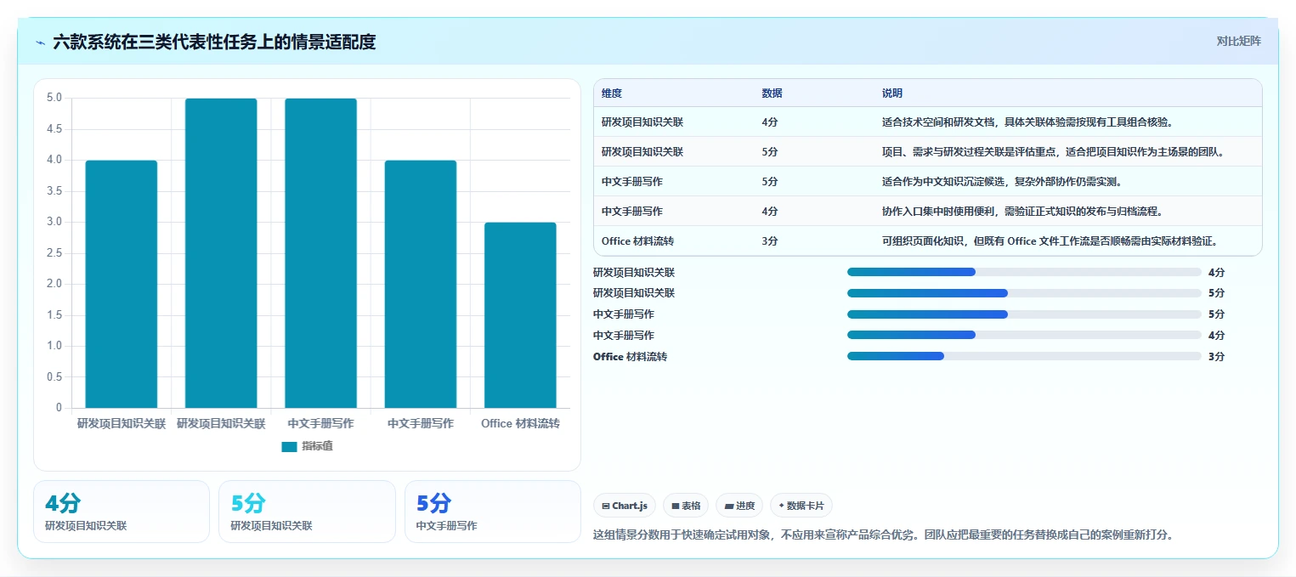This screenshot has height=577, width=1296.
Task: Select the 表格 tag chip
Action: point(686,506)
